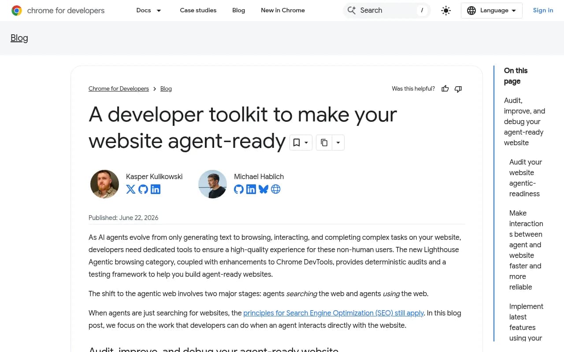This screenshot has height=352, width=564.
Task: Follow the Blog breadcrumb link
Action: [x=166, y=89]
